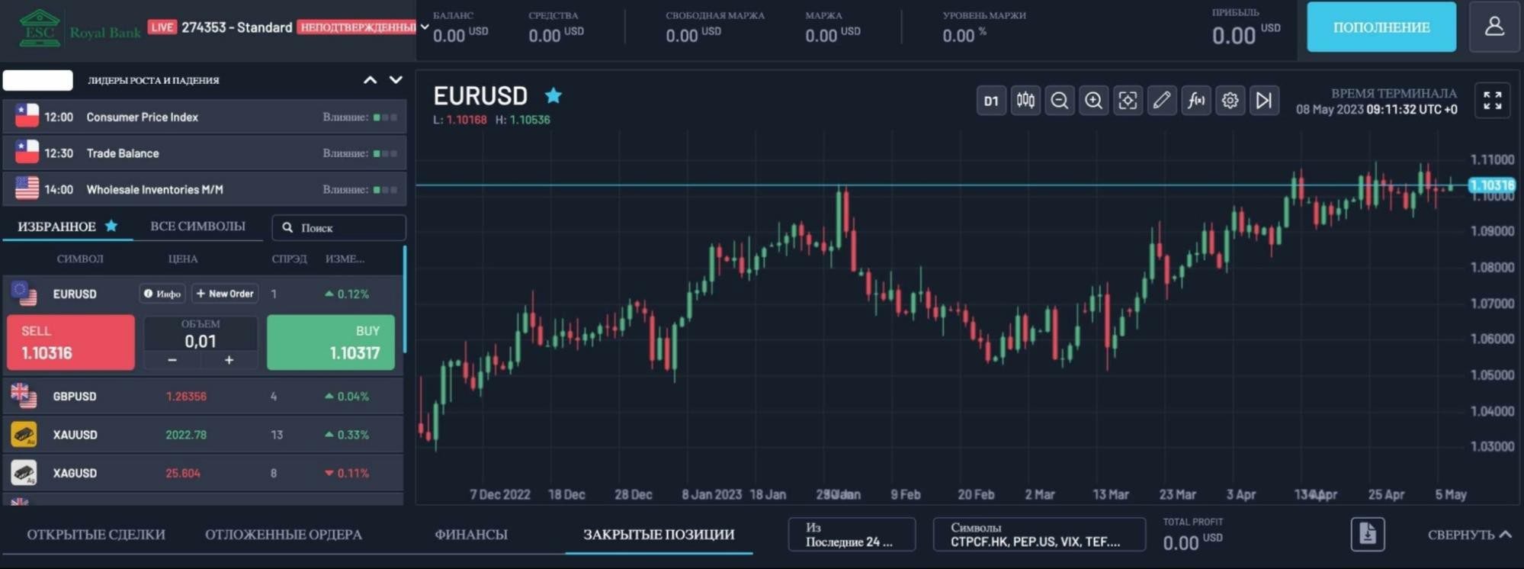This screenshot has width=1524, height=569.
Task: Select the XAGUSD row
Action: (203, 473)
